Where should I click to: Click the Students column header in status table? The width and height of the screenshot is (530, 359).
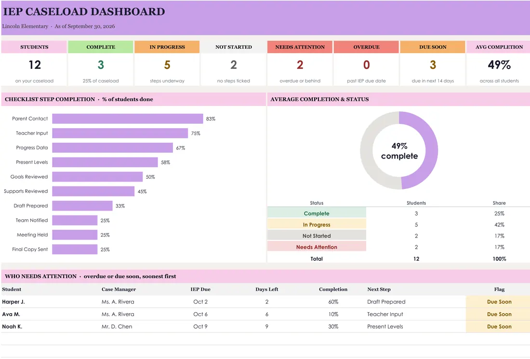pyautogui.click(x=416, y=203)
